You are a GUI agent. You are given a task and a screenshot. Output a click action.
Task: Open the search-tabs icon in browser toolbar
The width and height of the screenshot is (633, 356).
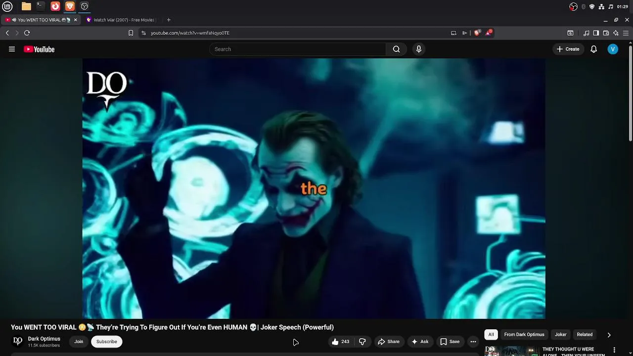570,33
